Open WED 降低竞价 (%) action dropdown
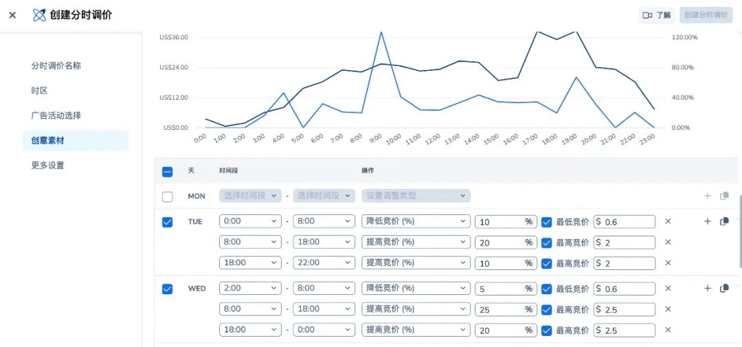This screenshot has width=742, height=347. tap(416, 289)
